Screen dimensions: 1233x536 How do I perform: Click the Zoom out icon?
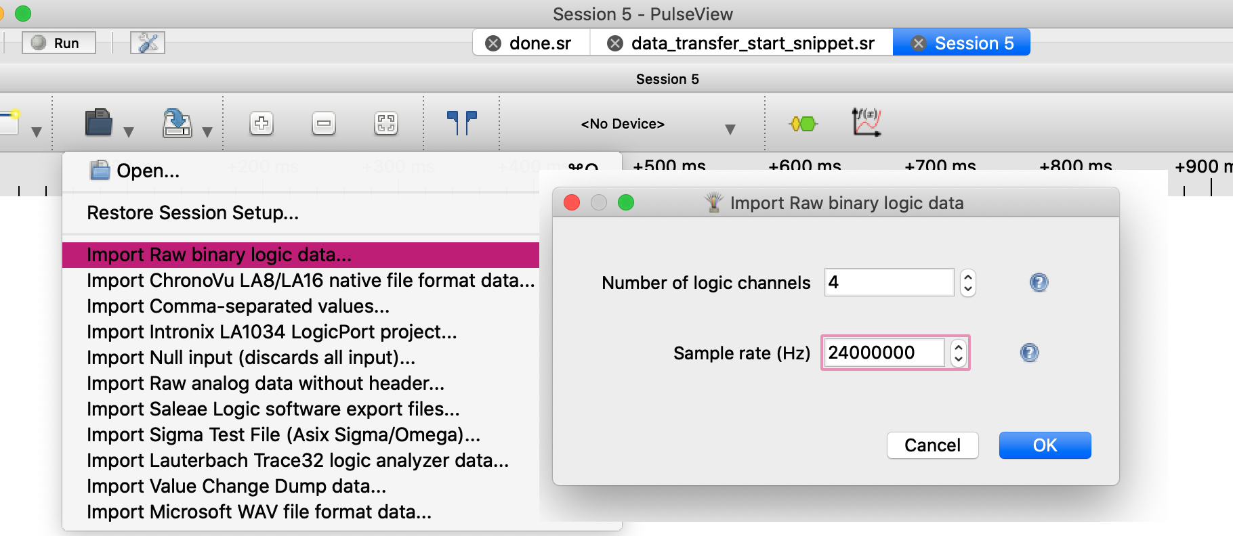324,124
